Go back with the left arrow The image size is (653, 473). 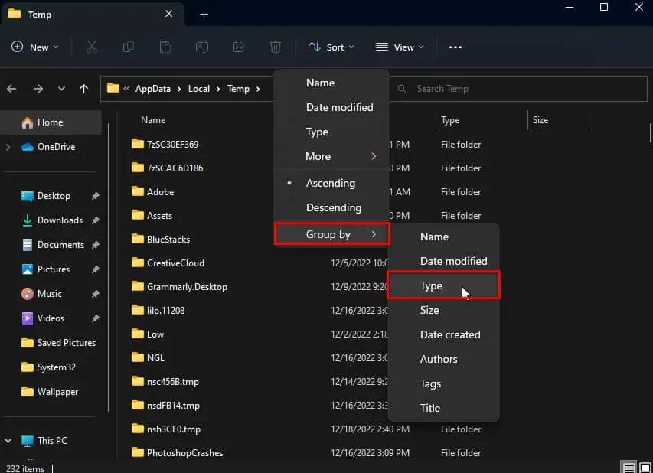pos(11,89)
